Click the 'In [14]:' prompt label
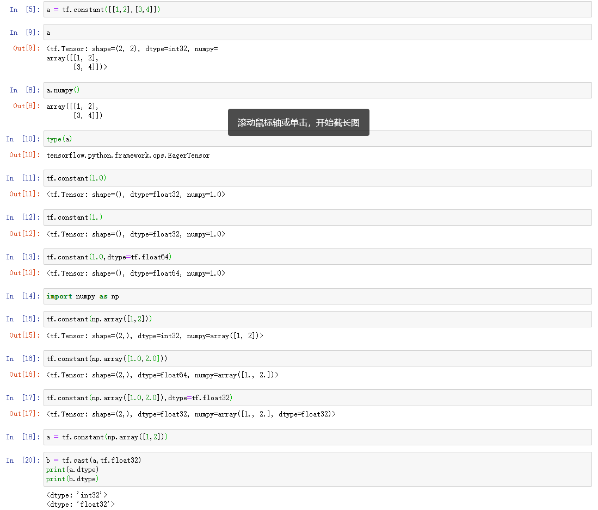Image resolution: width=598 pixels, height=510 pixels. [23, 296]
